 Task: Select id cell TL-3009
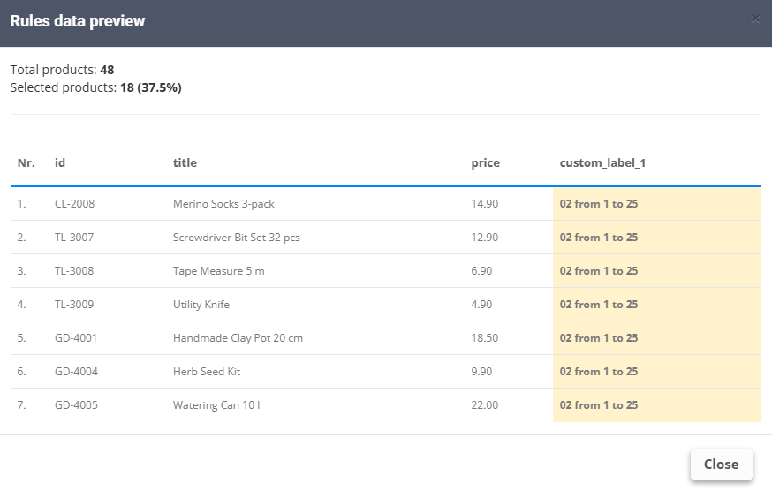point(74,305)
